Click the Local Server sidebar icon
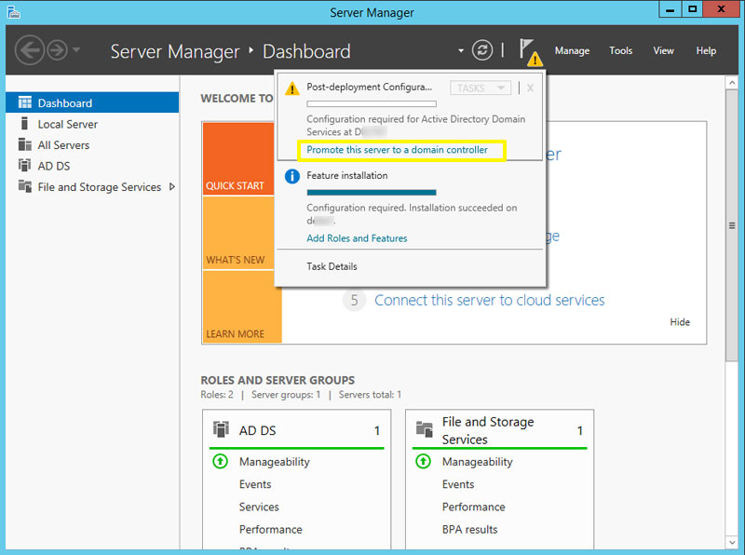The image size is (745, 555). point(25,124)
